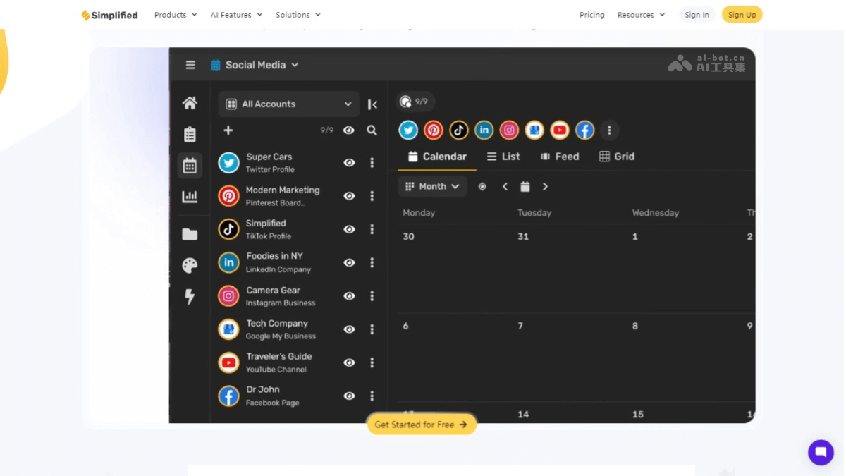Add a new account with plus icon

[228, 130]
